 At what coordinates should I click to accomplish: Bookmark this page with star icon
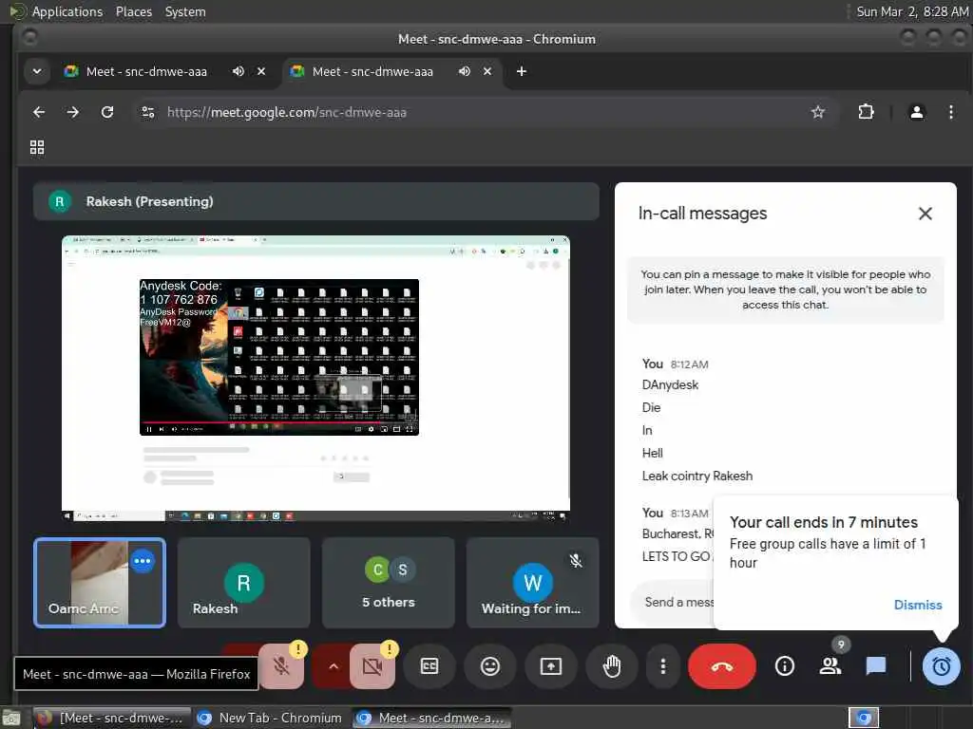[818, 112]
